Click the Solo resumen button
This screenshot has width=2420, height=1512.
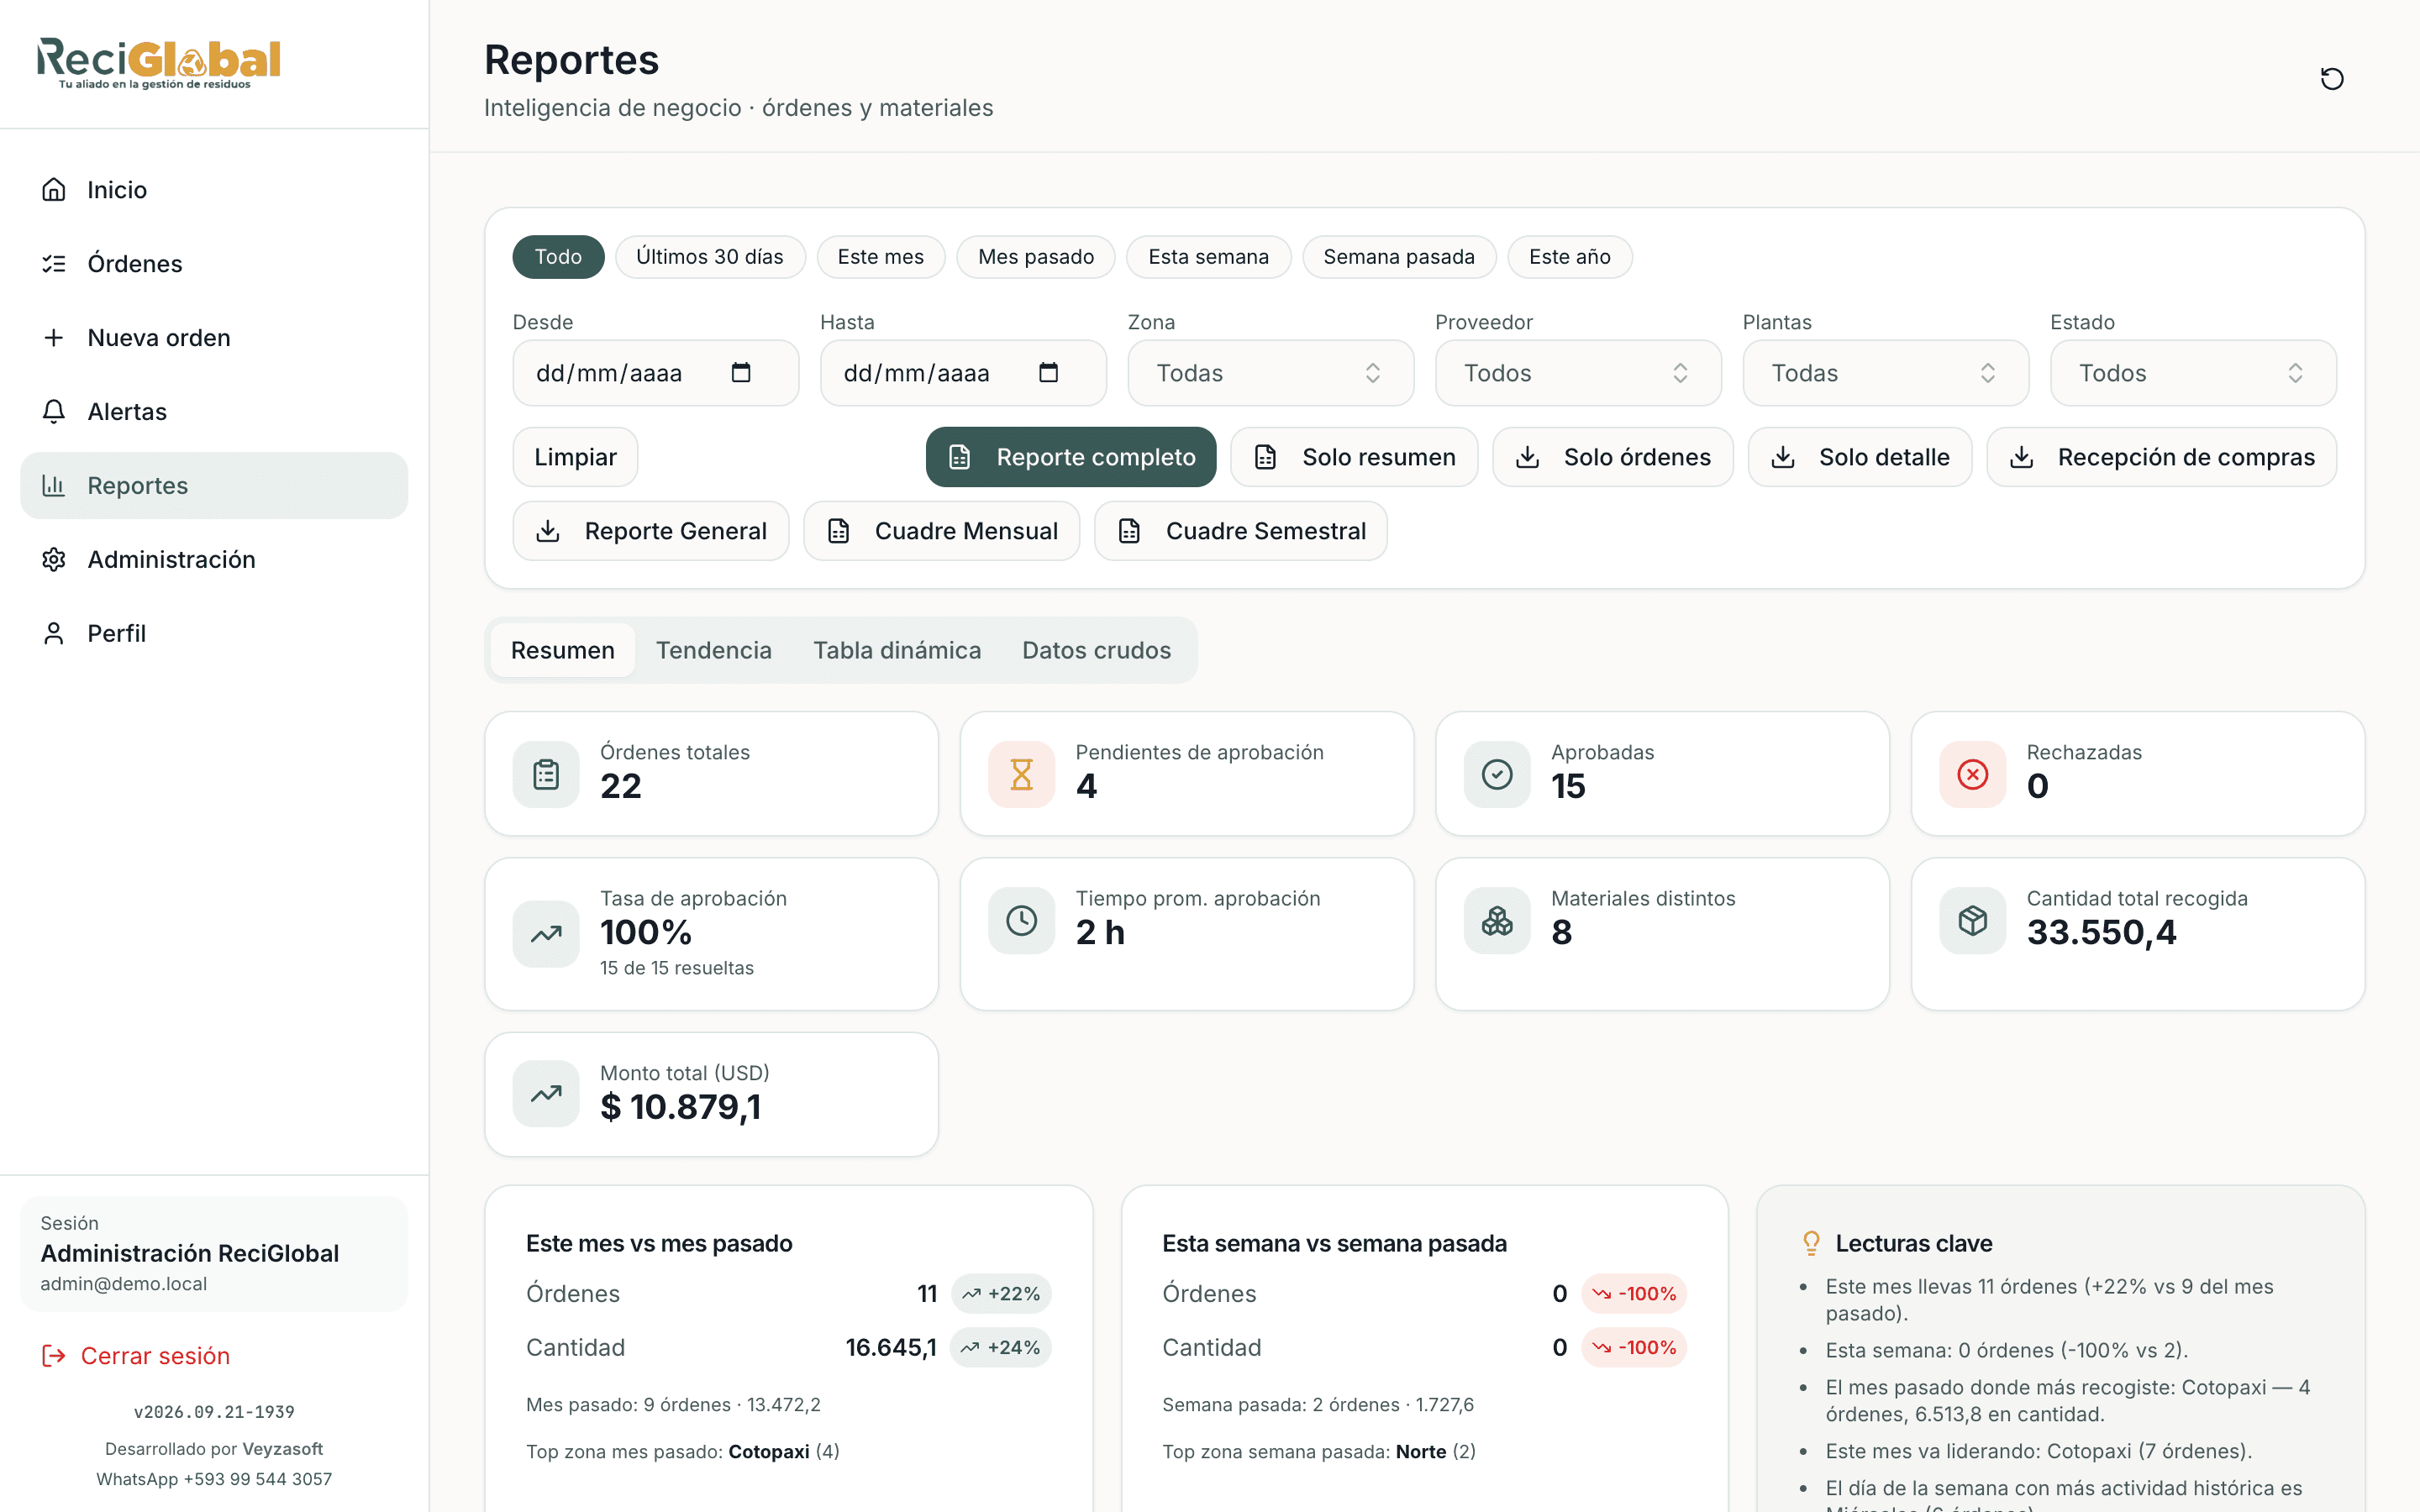[x=1354, y=457]
